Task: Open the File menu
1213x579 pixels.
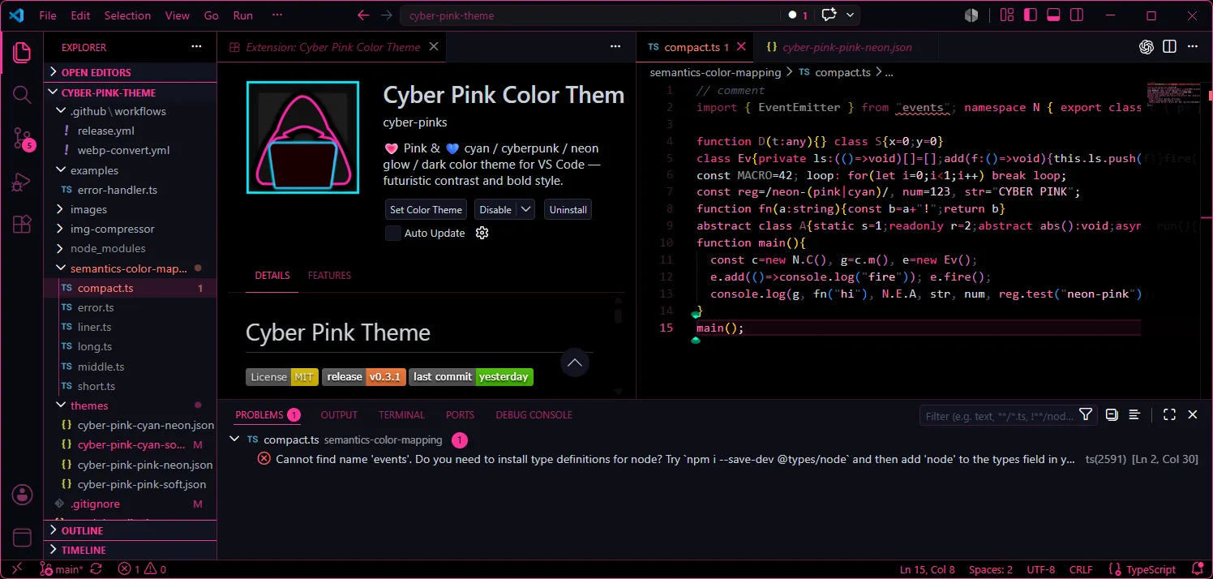Action: click(x=48, y=15)
